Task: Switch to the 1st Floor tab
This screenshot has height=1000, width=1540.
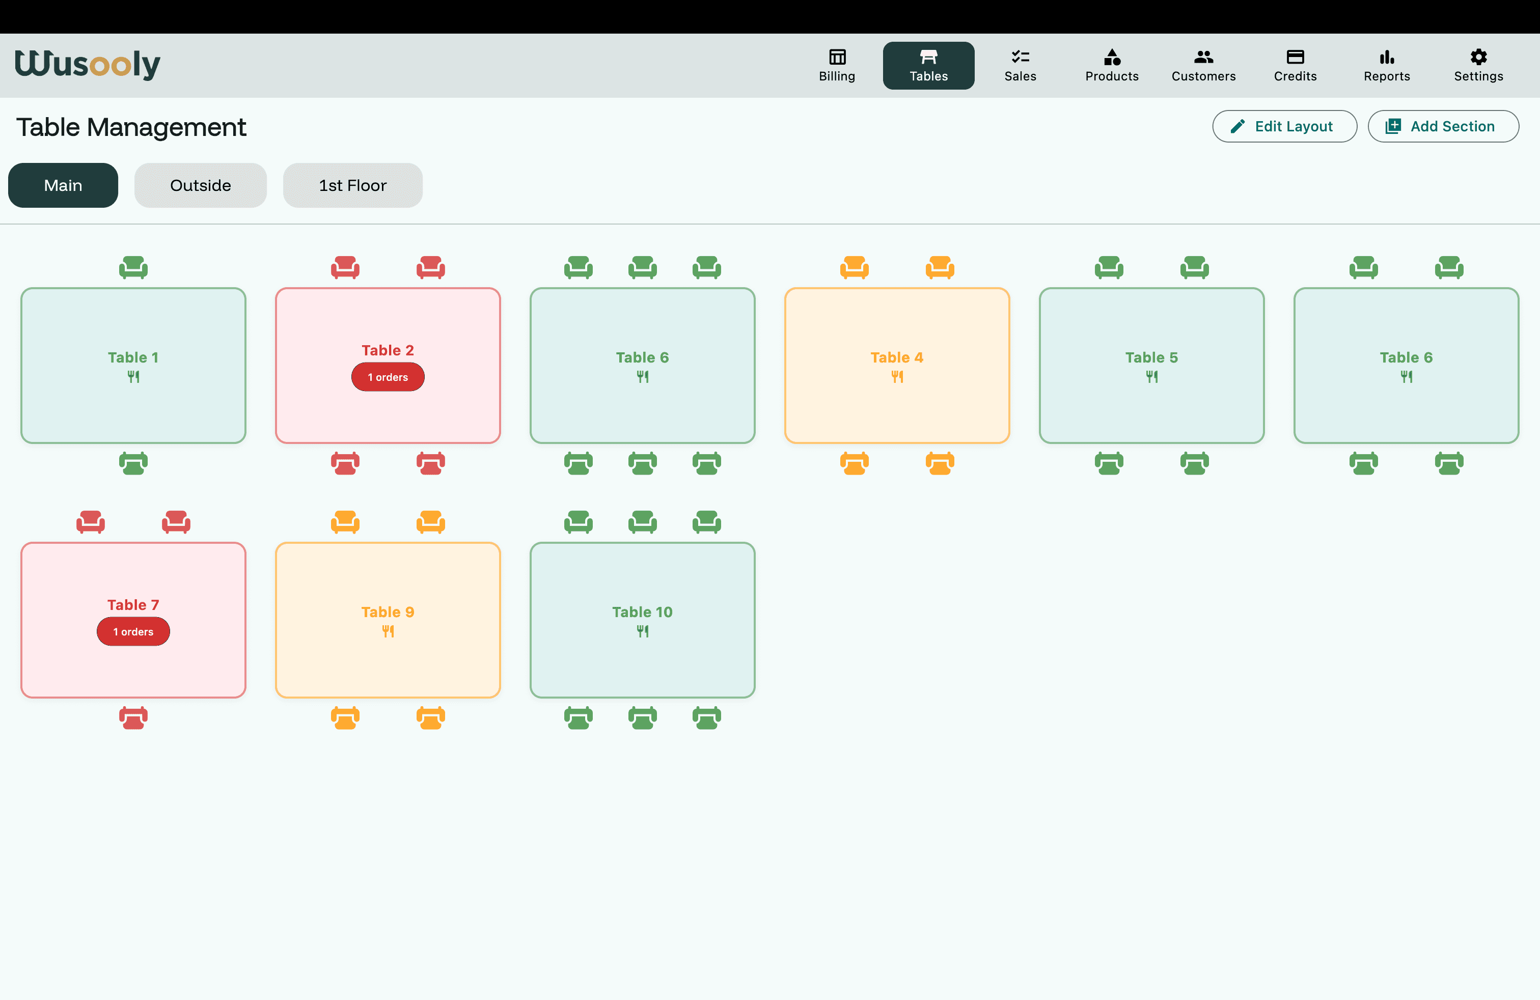Action: click(352, 186)
